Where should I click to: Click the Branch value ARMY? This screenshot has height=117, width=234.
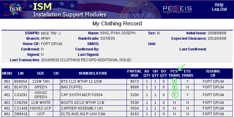(46, 39)
